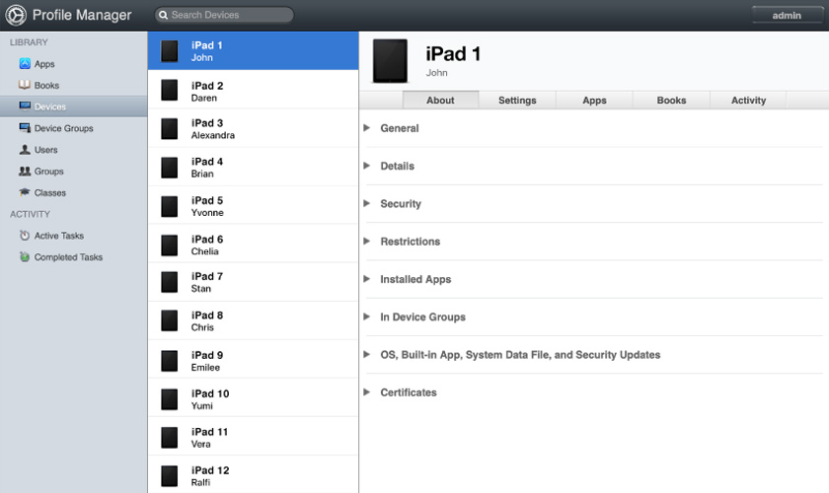Image resolution: width=829 pixels, height=493 pixels.
Task: Click the Apps icon in the Library sidebar
Action: click(25, 63)
